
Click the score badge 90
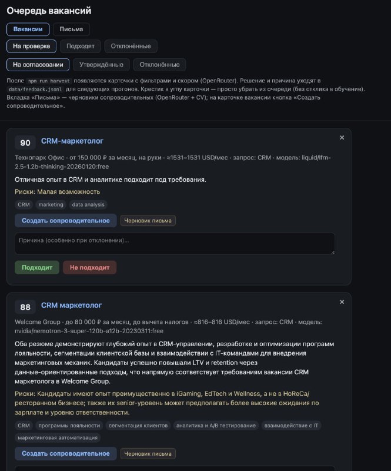coord(25,142)
